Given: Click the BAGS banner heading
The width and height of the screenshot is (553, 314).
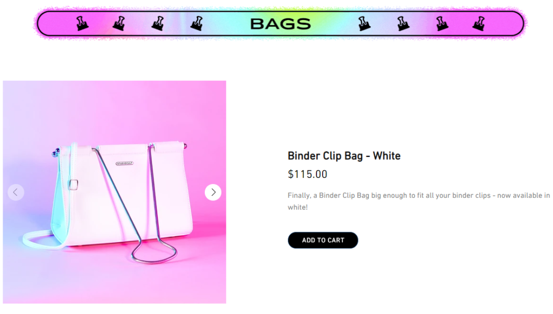Looking at the screenshot, I should pos(281,24).
